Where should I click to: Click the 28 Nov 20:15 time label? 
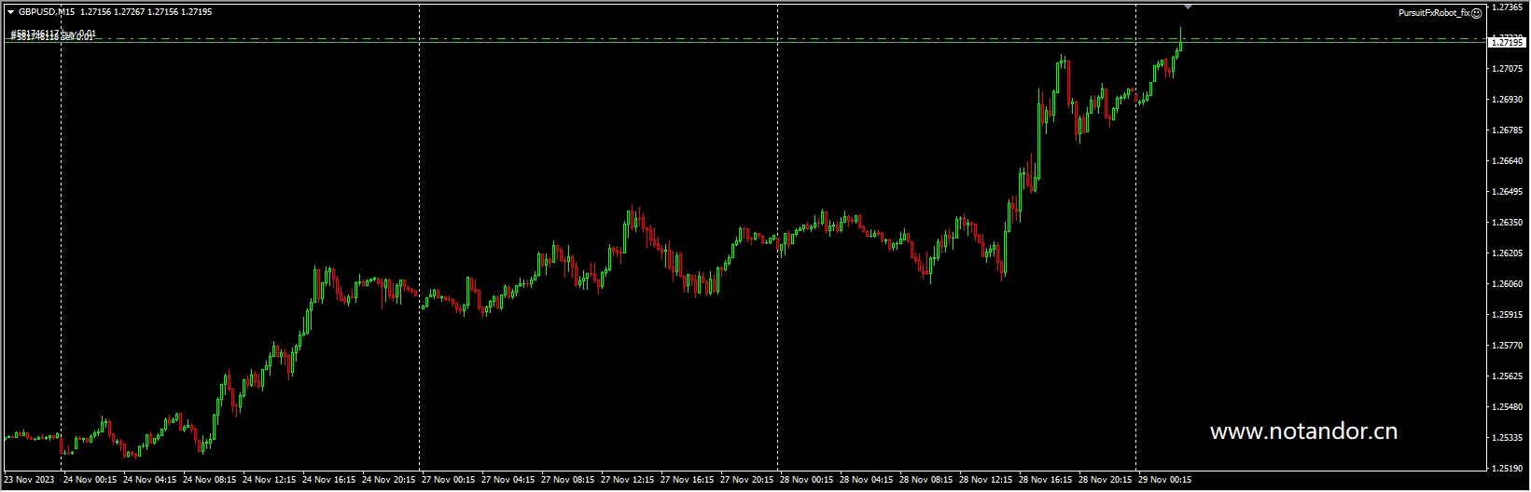coord(1105,481)
